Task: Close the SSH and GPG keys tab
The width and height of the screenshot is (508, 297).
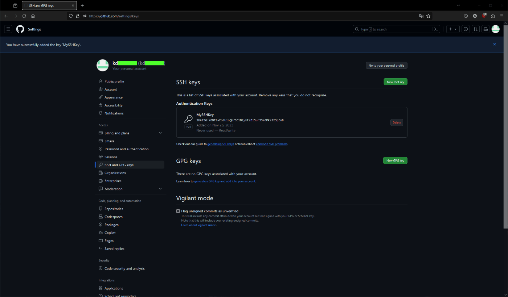Action: click(73, 5)
